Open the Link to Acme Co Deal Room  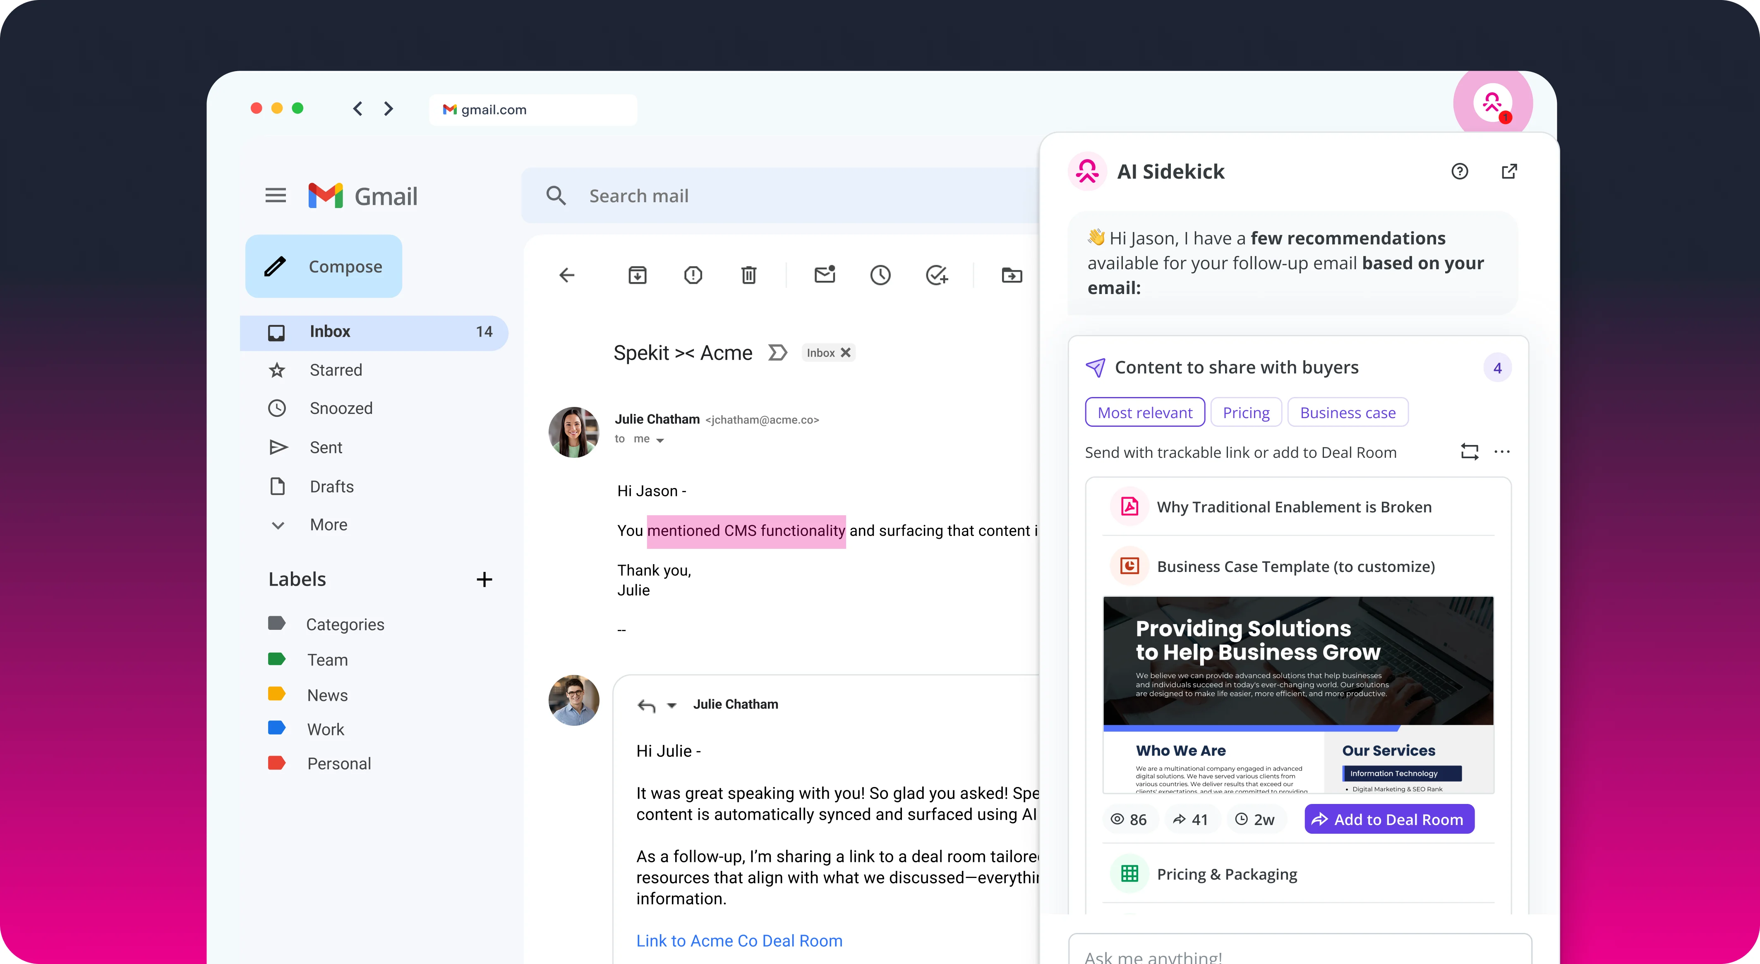coord(739,941)
